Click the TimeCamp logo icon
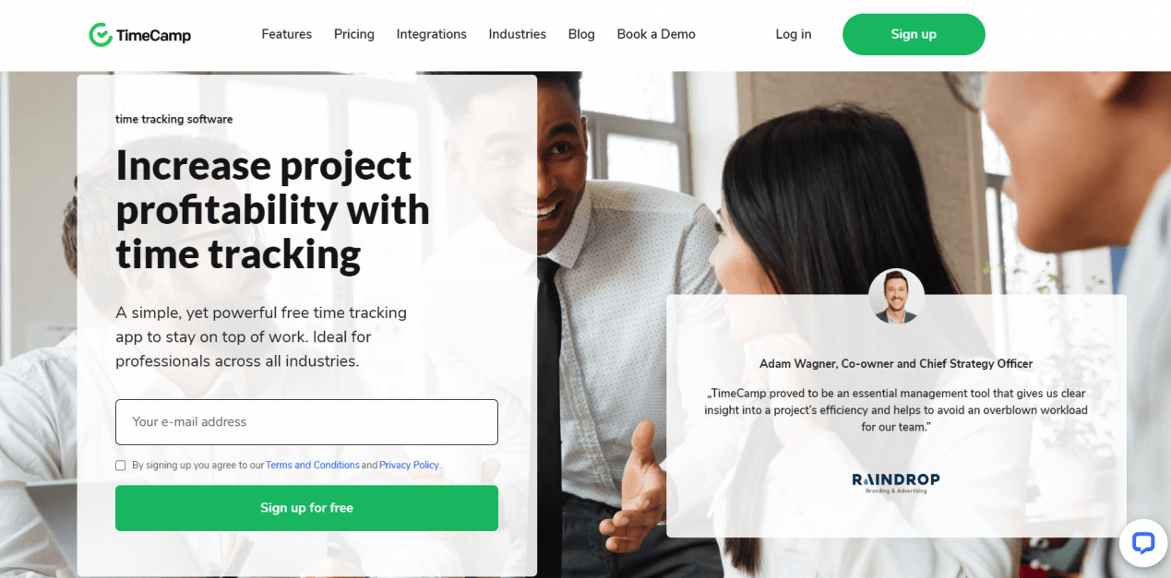 [100, 35]
